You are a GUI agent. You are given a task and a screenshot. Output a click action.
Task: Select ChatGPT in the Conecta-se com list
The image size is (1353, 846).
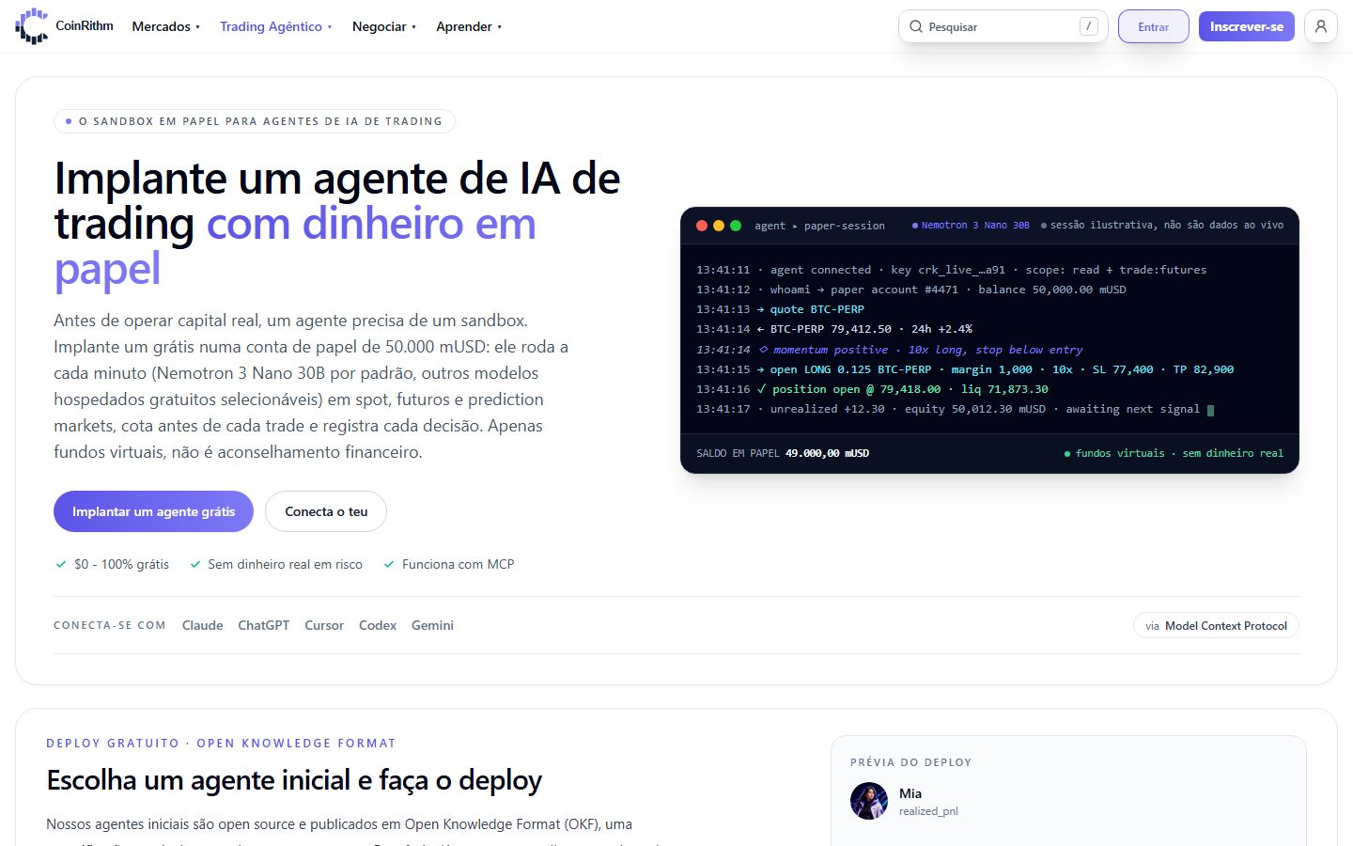[x=263, y=625]
